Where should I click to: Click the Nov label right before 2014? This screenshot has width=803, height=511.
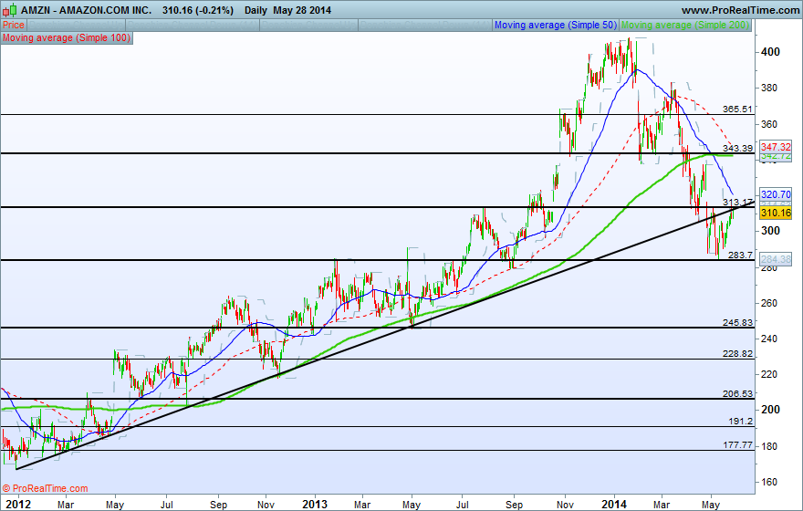coord(565,505)
